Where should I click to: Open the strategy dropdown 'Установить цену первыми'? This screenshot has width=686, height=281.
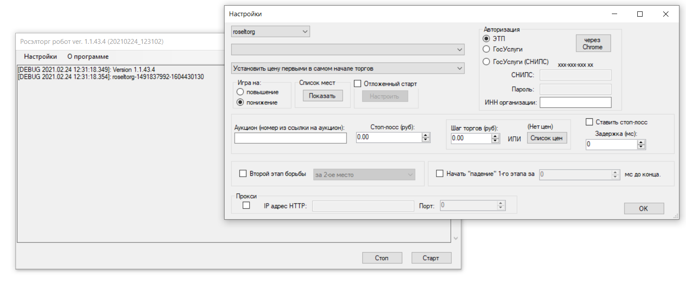[x=347, y=68]
